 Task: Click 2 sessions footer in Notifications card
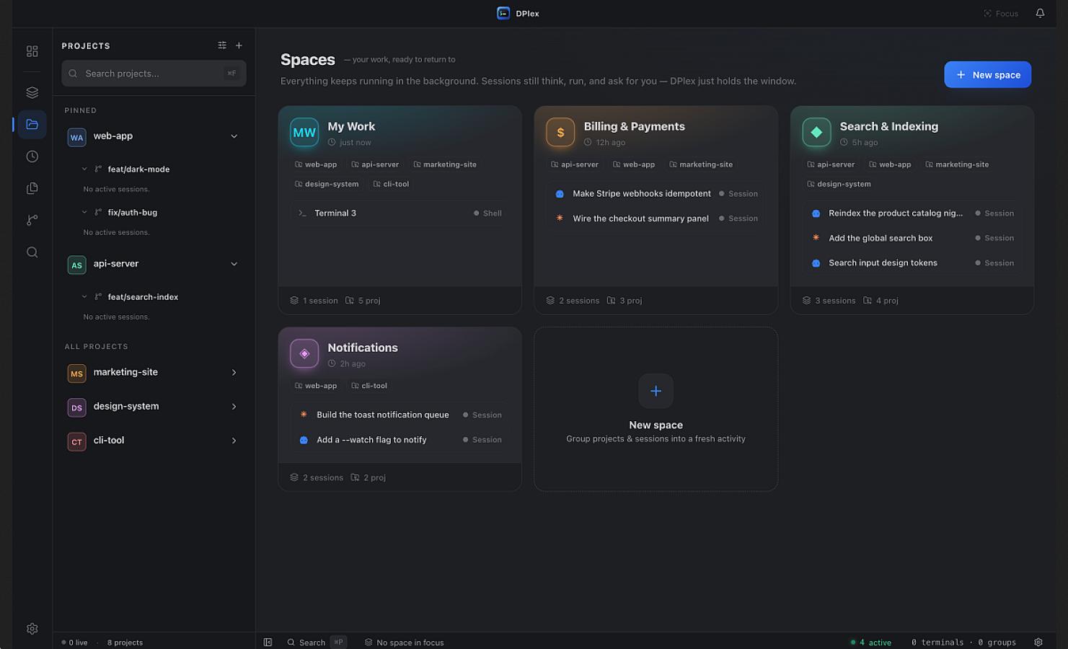click(x=316, y=477)
